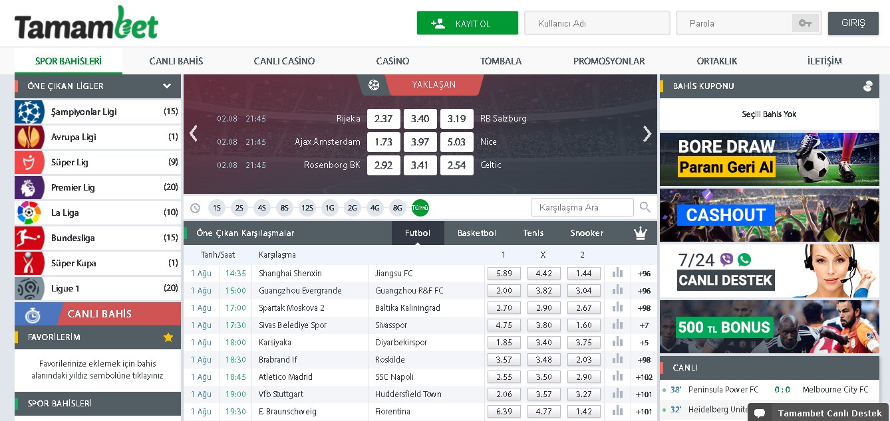Viewport: 890px width, 421px height.
Task: Click the Favorilerim star icon
Action: 168,337
